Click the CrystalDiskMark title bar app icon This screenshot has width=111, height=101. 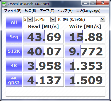click(4, 4)
